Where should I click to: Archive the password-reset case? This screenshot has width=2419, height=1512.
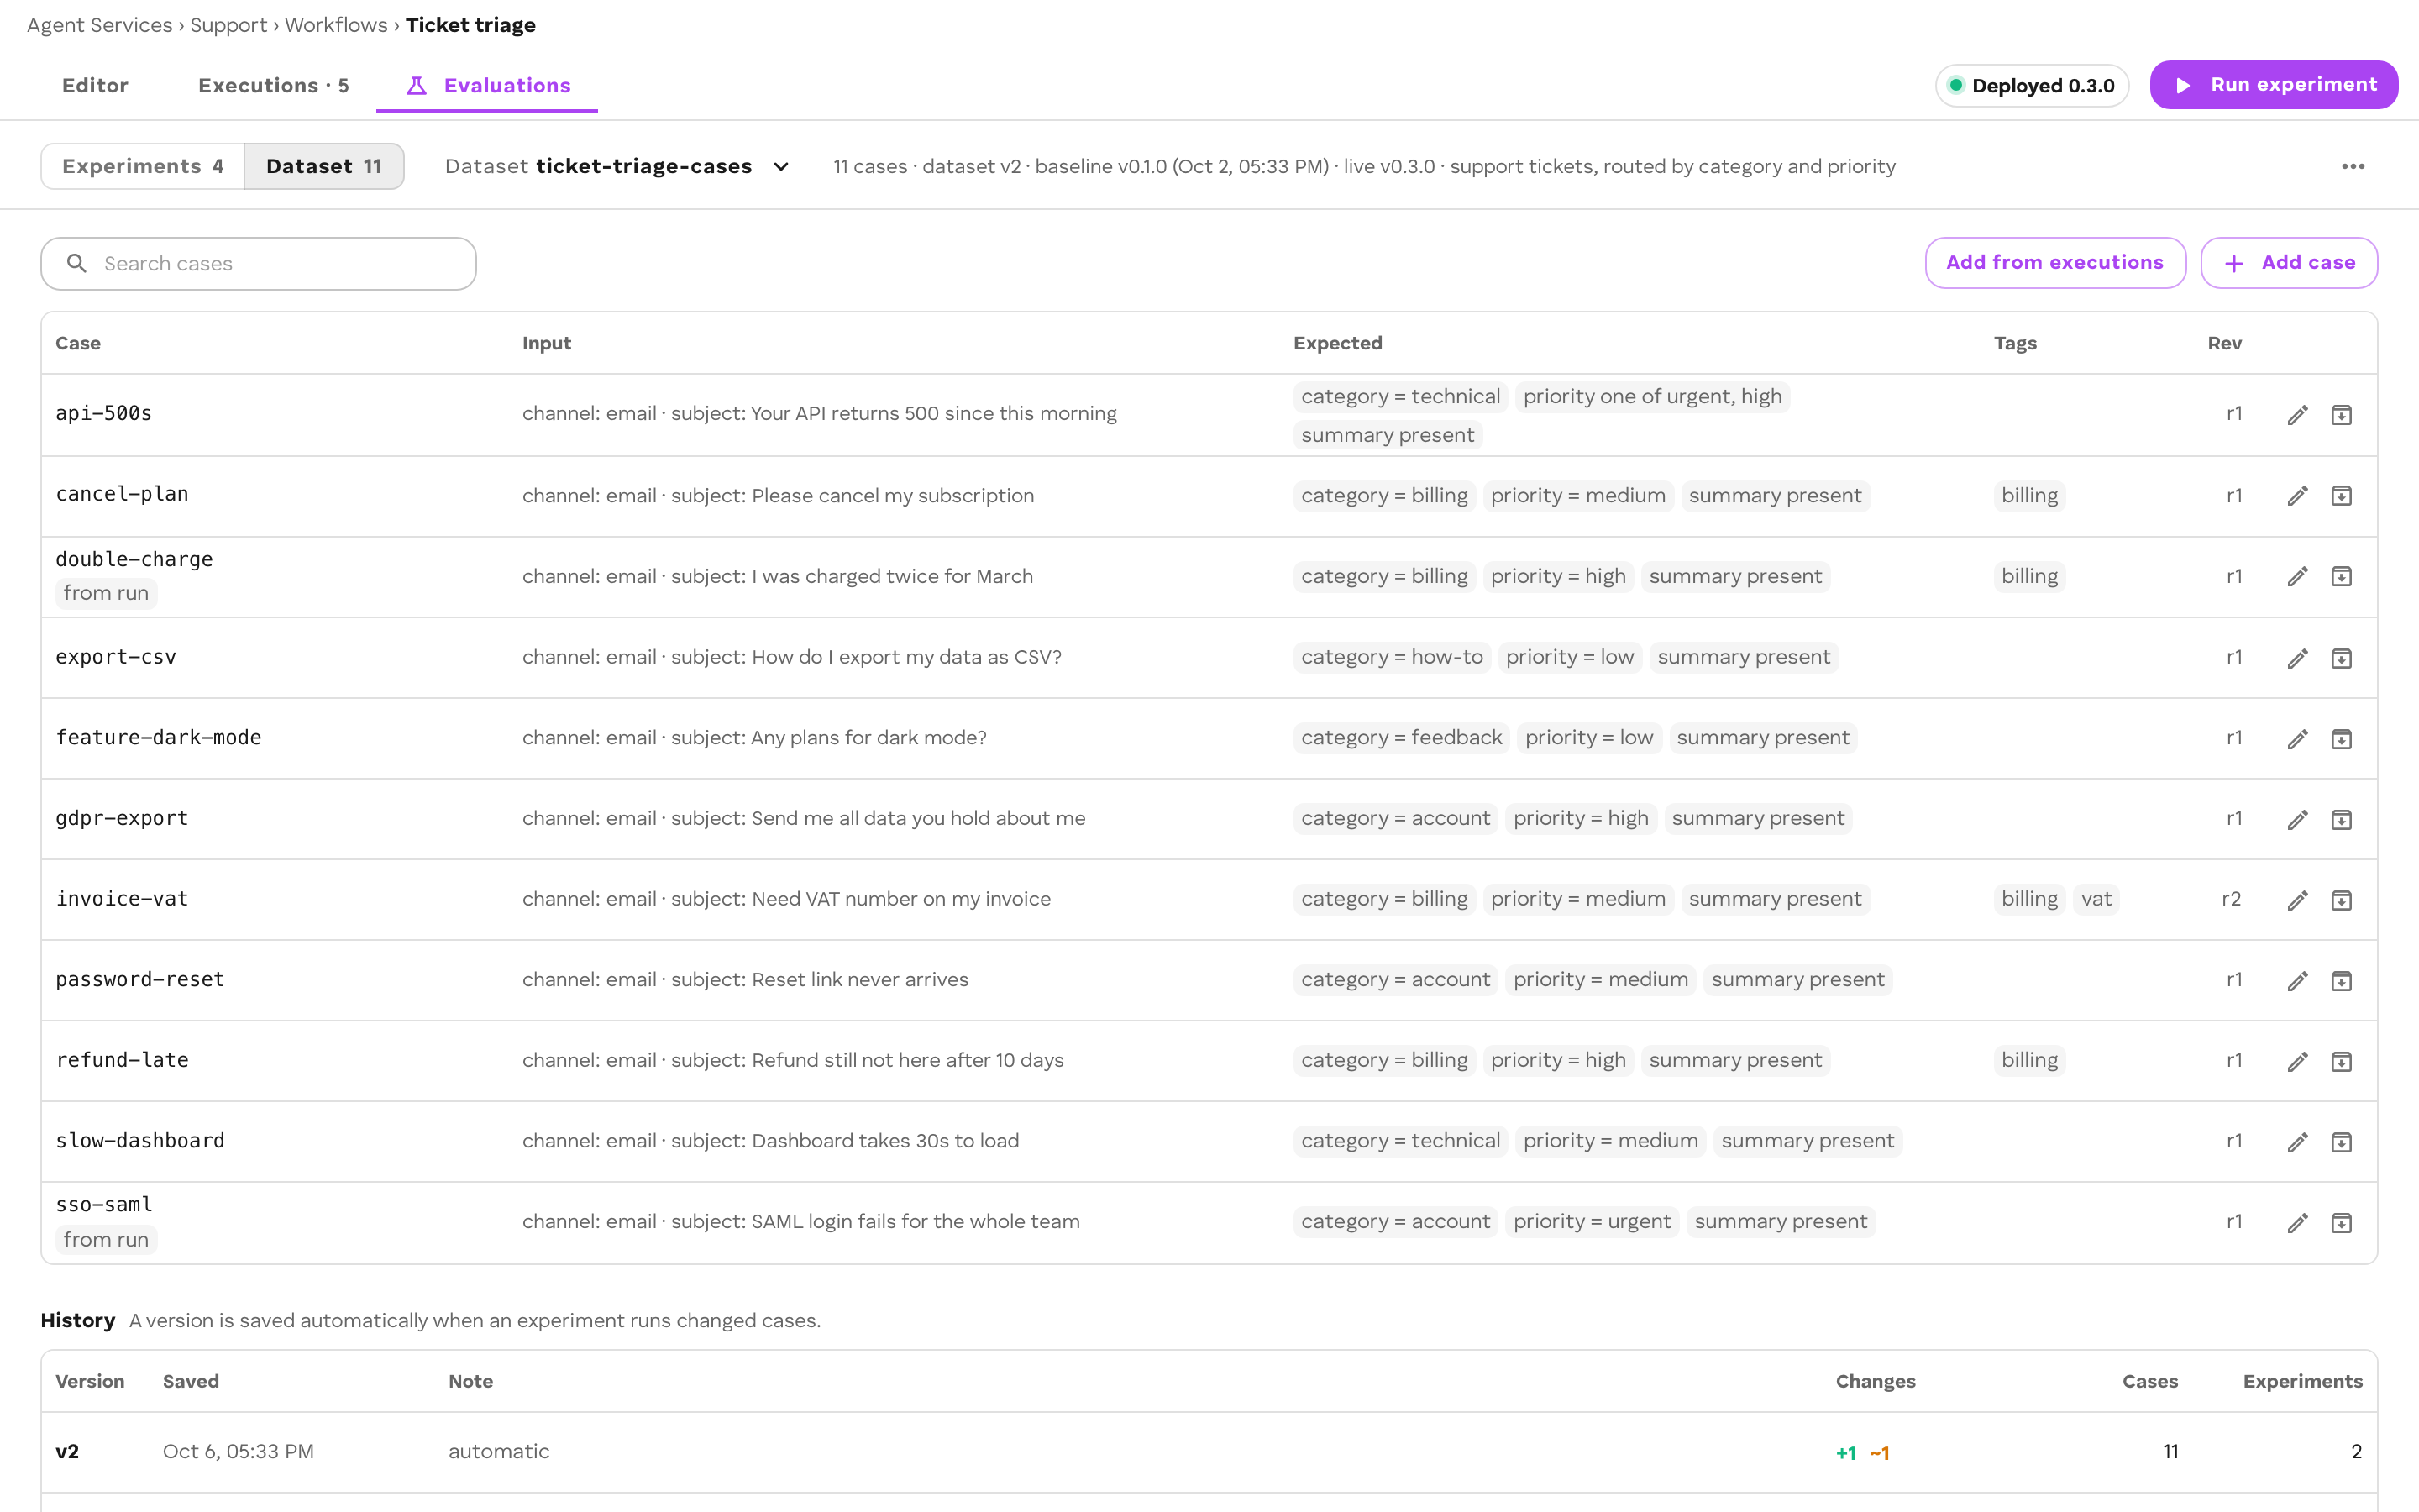pos(2341,981)
